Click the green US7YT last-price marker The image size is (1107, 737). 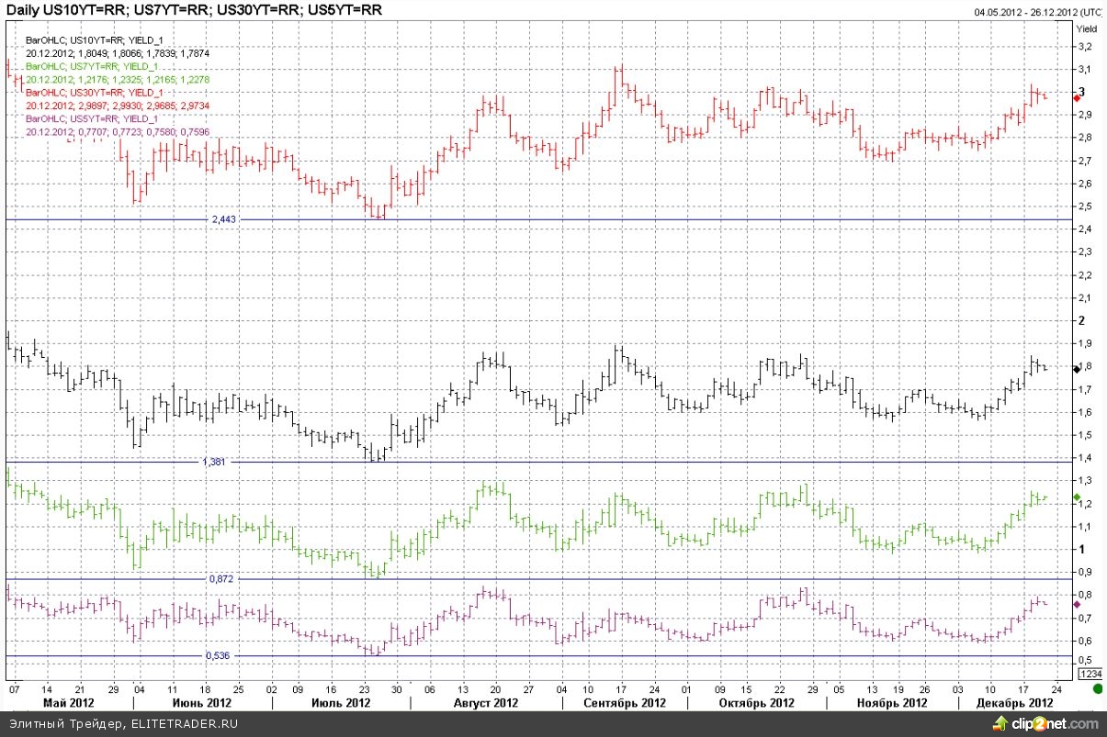pos(1077,497)
